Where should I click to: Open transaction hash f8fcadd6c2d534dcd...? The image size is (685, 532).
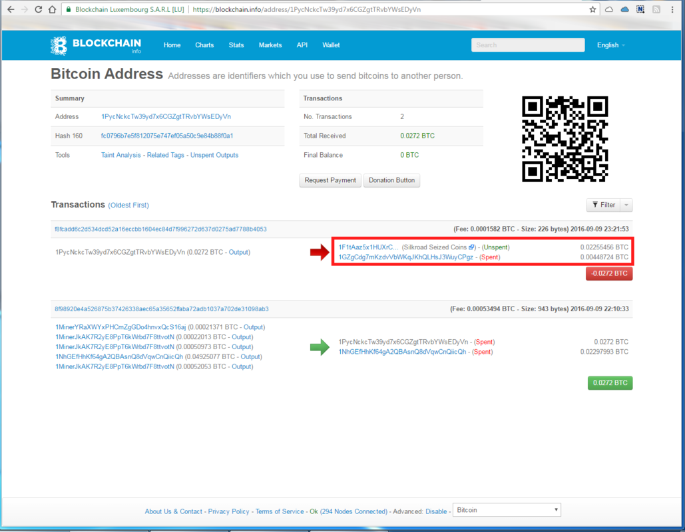point(160,229)
